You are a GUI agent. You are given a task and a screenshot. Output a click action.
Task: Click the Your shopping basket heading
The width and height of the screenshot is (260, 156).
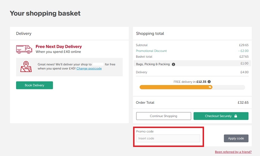pos(45,13)
